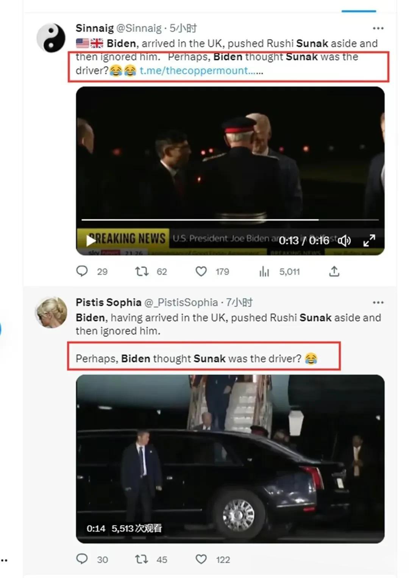Open Pistis Sophia's profile avatar
409x578 pixels.
51,313
